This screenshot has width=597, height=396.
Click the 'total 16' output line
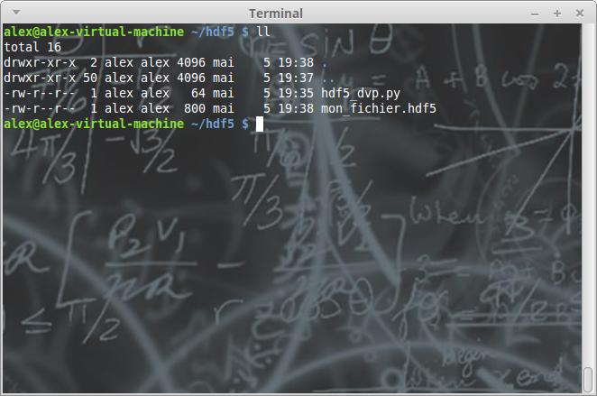[32, 47]
